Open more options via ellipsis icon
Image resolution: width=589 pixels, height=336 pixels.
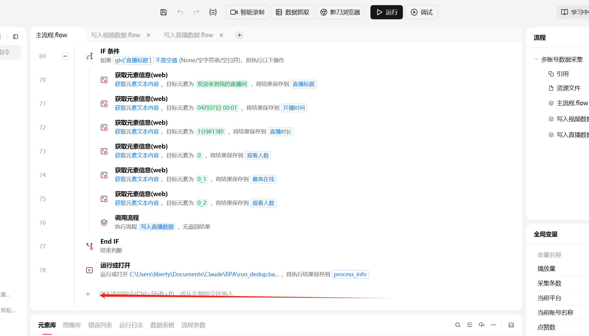493,325
